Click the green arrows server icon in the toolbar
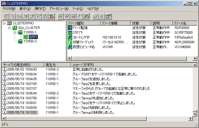199x128 pixels. (x=86, y=16)
